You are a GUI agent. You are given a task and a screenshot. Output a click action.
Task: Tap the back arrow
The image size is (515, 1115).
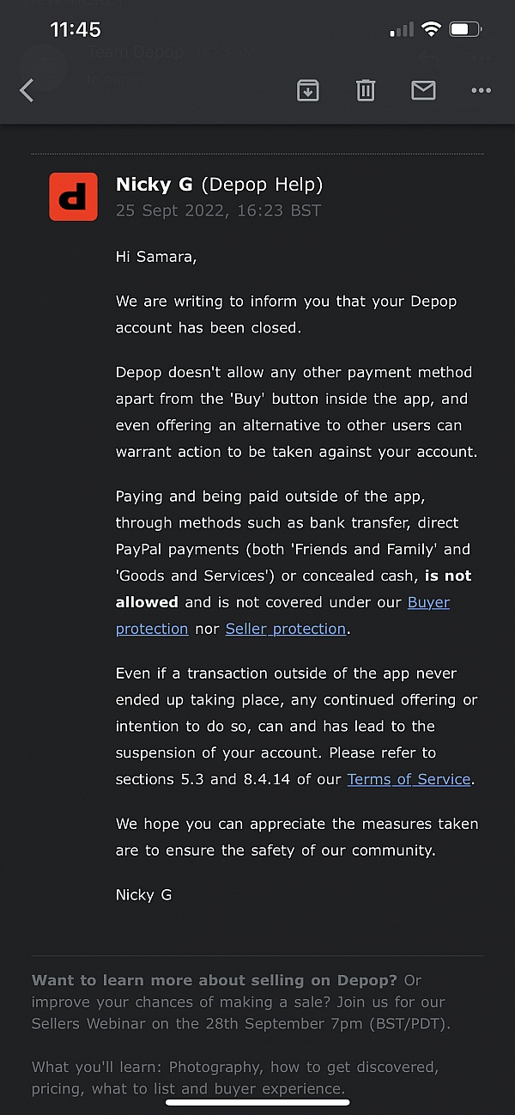pyautogui.click(x=27, y=90)
